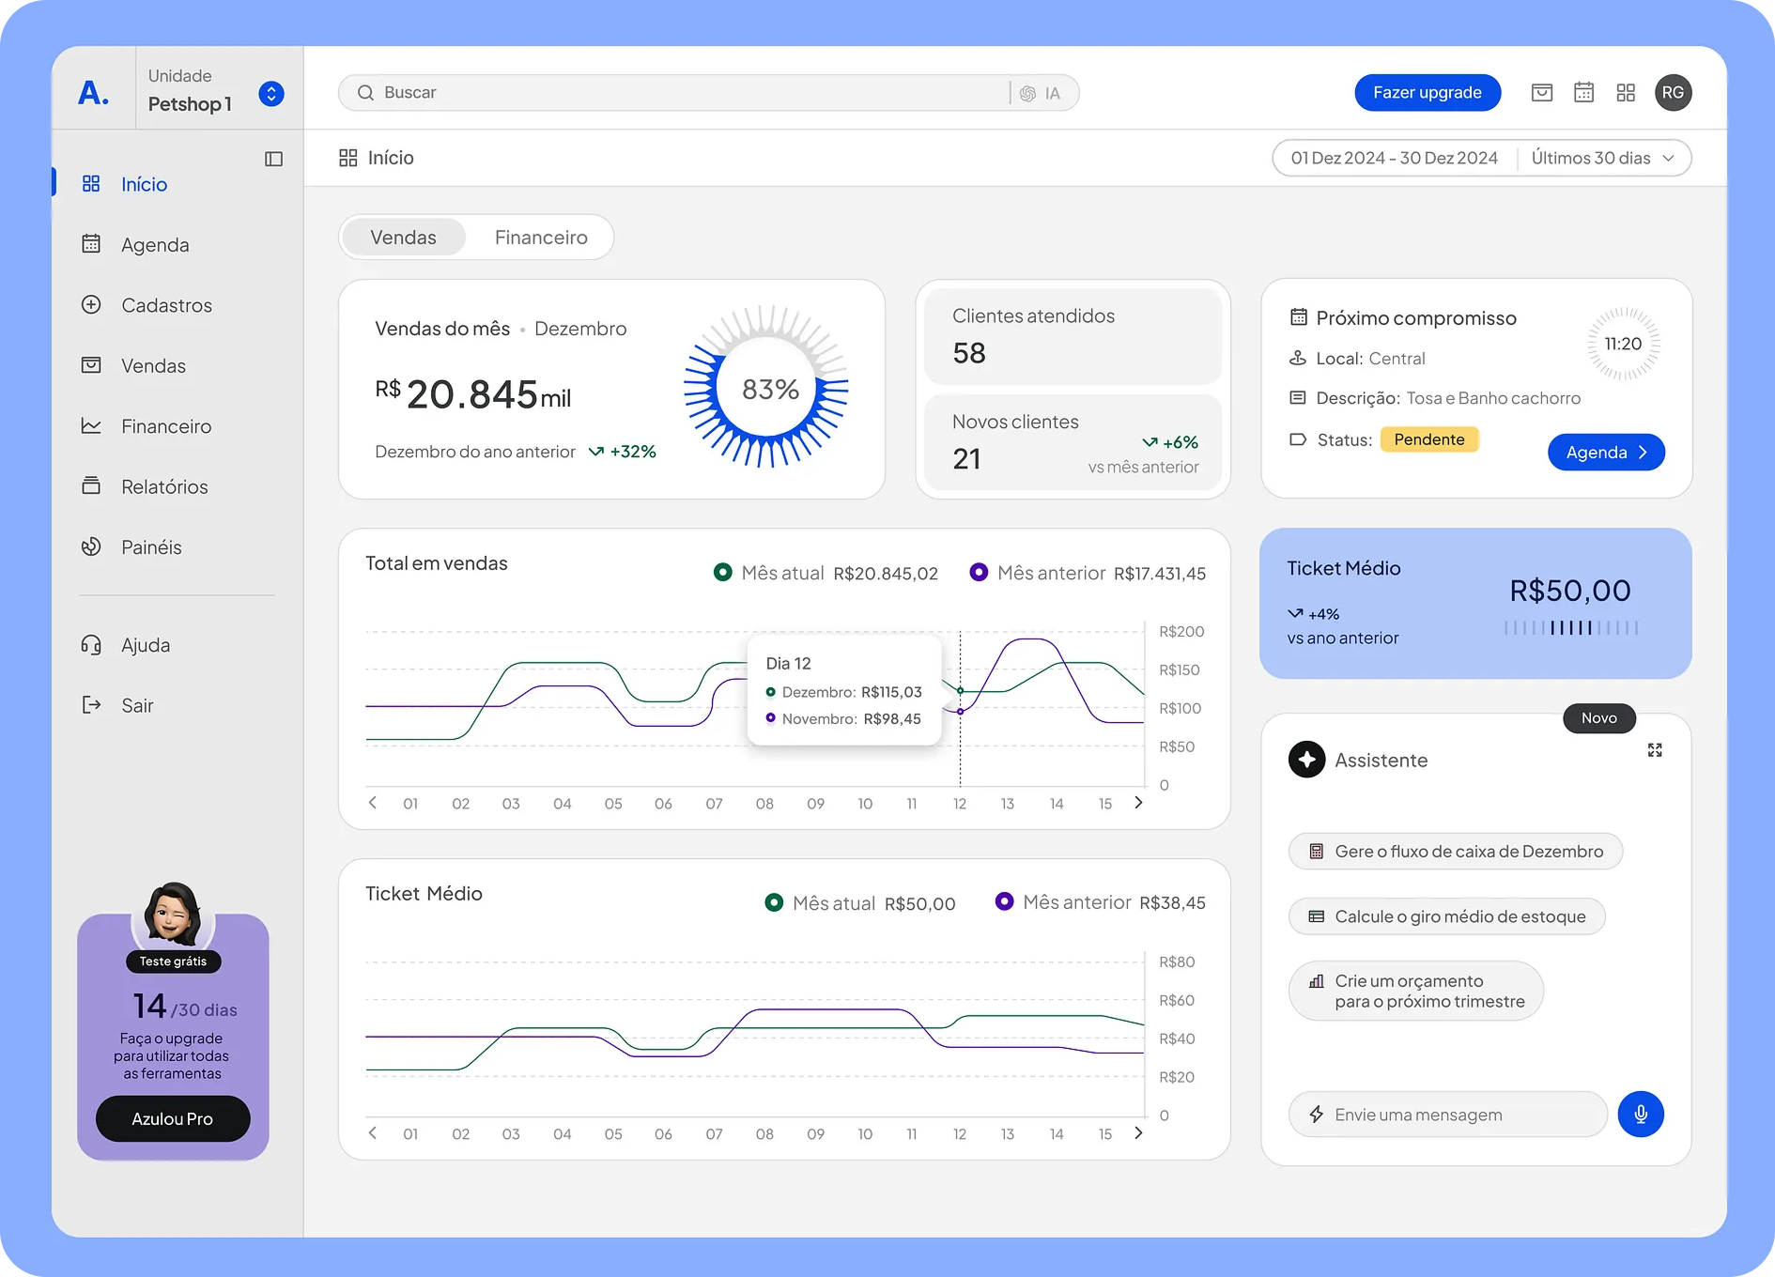Click the A. logo in sidebar

[x=93, y=93]
